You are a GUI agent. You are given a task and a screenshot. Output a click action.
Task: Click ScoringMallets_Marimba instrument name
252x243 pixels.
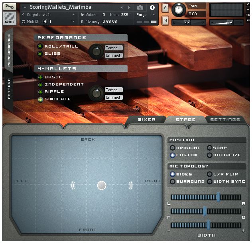click(x=61, y=7)
